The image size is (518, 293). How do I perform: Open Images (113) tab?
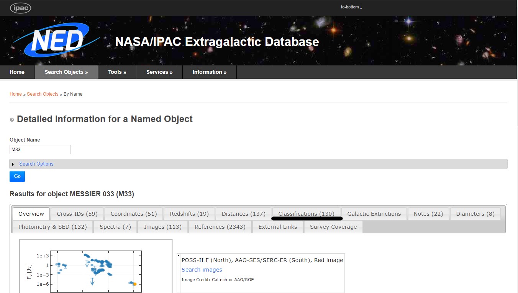(x=163, y=227)
